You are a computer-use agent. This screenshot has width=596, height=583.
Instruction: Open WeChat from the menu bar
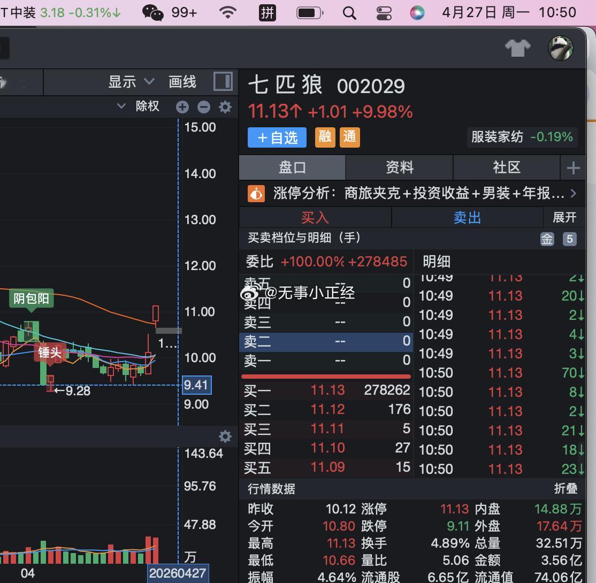point(153,12)
